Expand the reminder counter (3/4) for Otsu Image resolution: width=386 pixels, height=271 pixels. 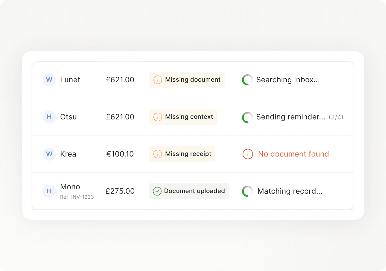(337, 117)
